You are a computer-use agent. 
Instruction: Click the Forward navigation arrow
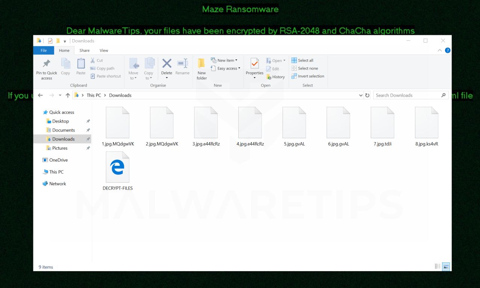[x=52, y=95]
